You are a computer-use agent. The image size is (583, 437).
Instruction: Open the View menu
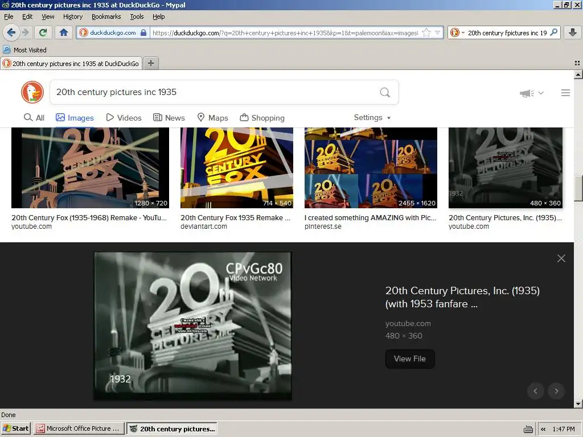[48, 17]
